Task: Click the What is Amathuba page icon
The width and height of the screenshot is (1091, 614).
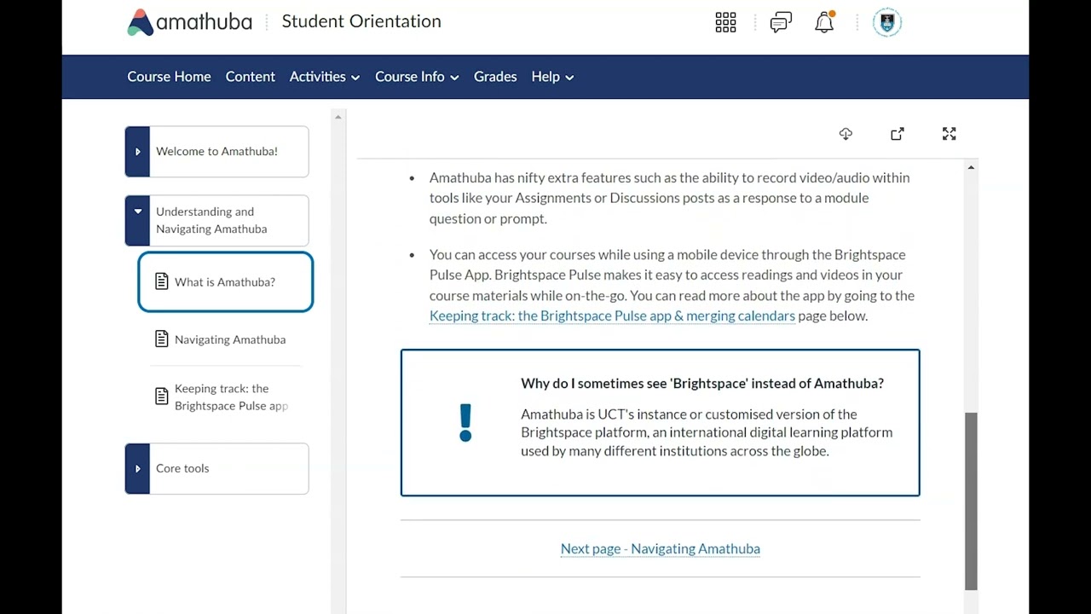Action: [161, 281]
